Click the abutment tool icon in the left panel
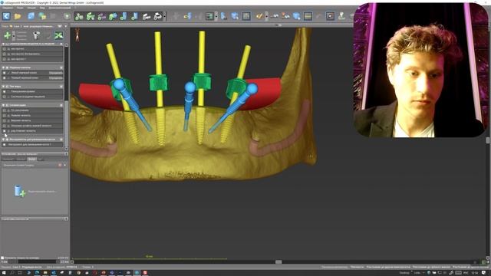The height and width of the screenshot is (276, 491). (x=36, y=35)
